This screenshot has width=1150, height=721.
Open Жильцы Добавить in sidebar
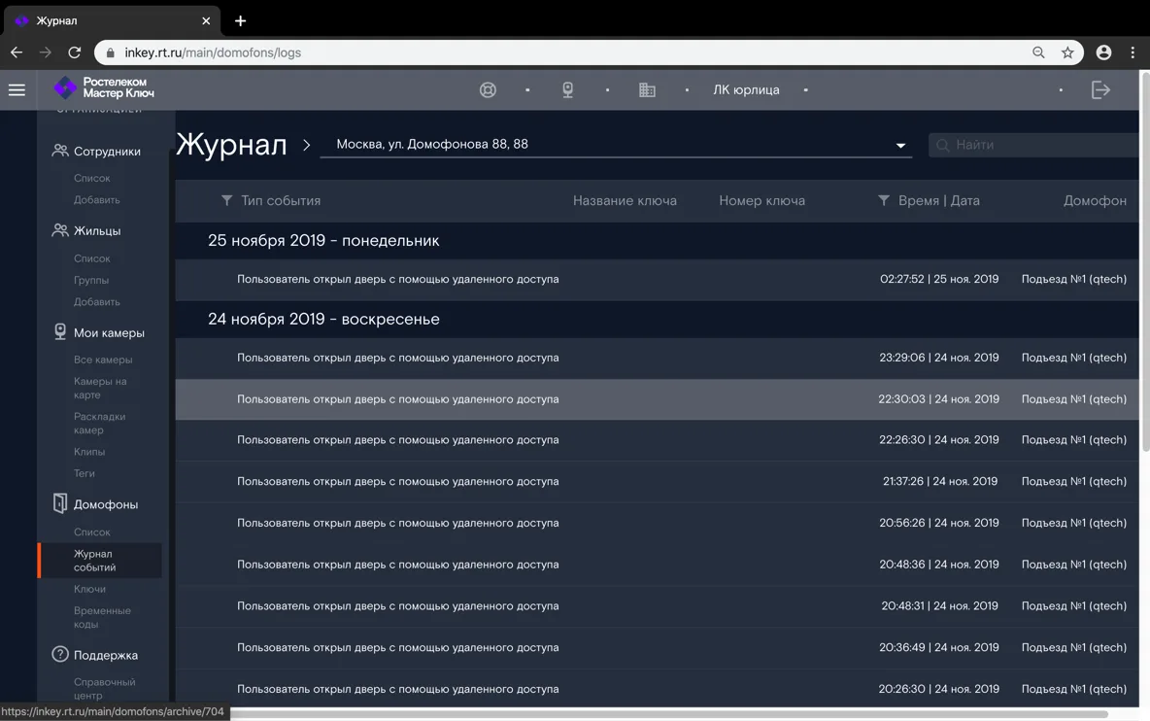(x=97, y=301)
